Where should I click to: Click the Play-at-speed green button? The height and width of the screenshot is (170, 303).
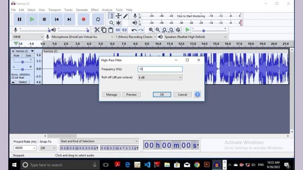[187, 30]
